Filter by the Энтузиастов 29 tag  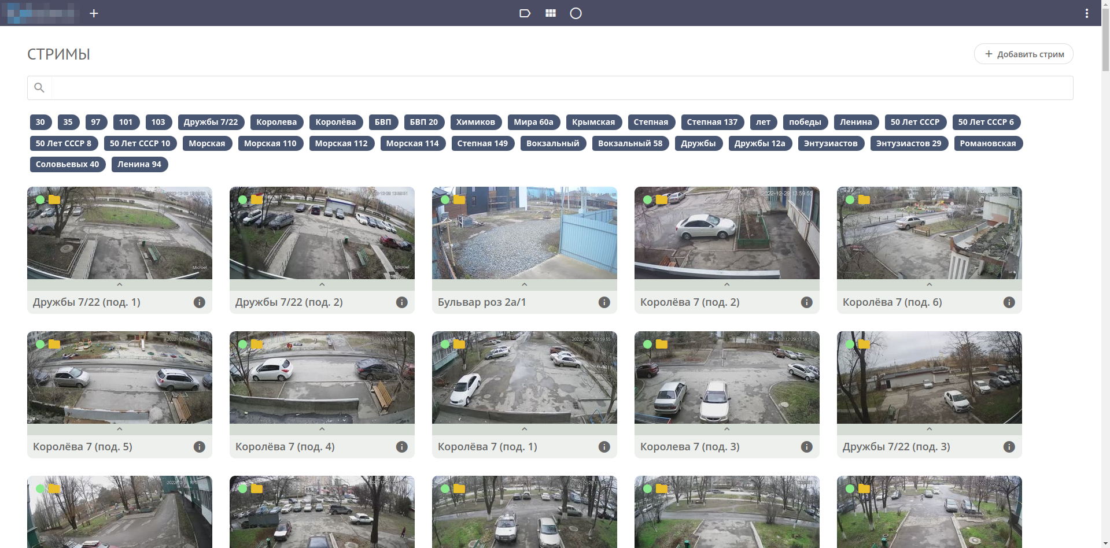909,143
